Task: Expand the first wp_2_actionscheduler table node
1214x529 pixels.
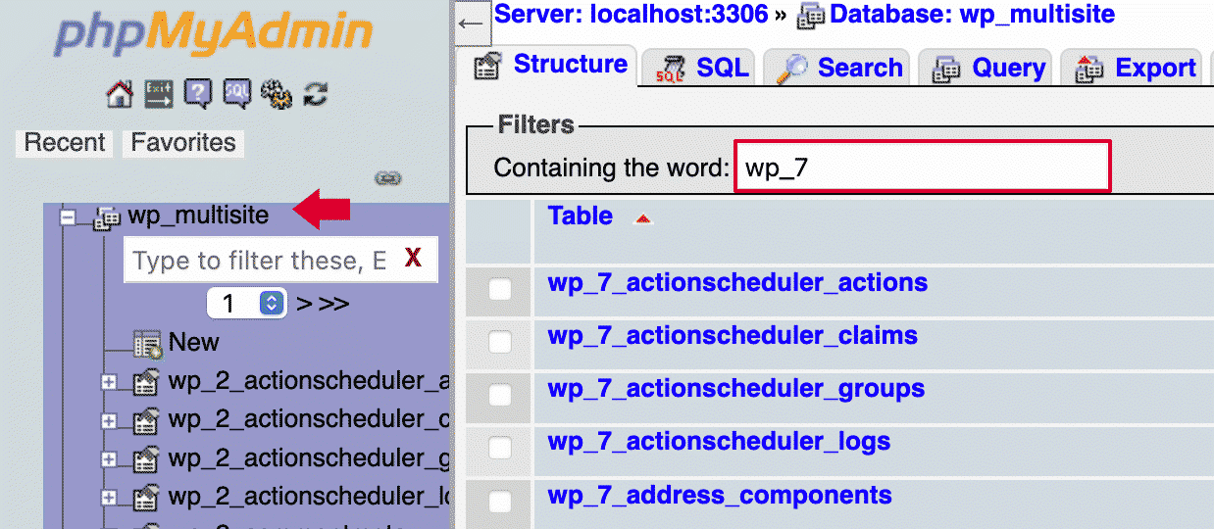Action: pyautogui.click(x=109, y=383)
